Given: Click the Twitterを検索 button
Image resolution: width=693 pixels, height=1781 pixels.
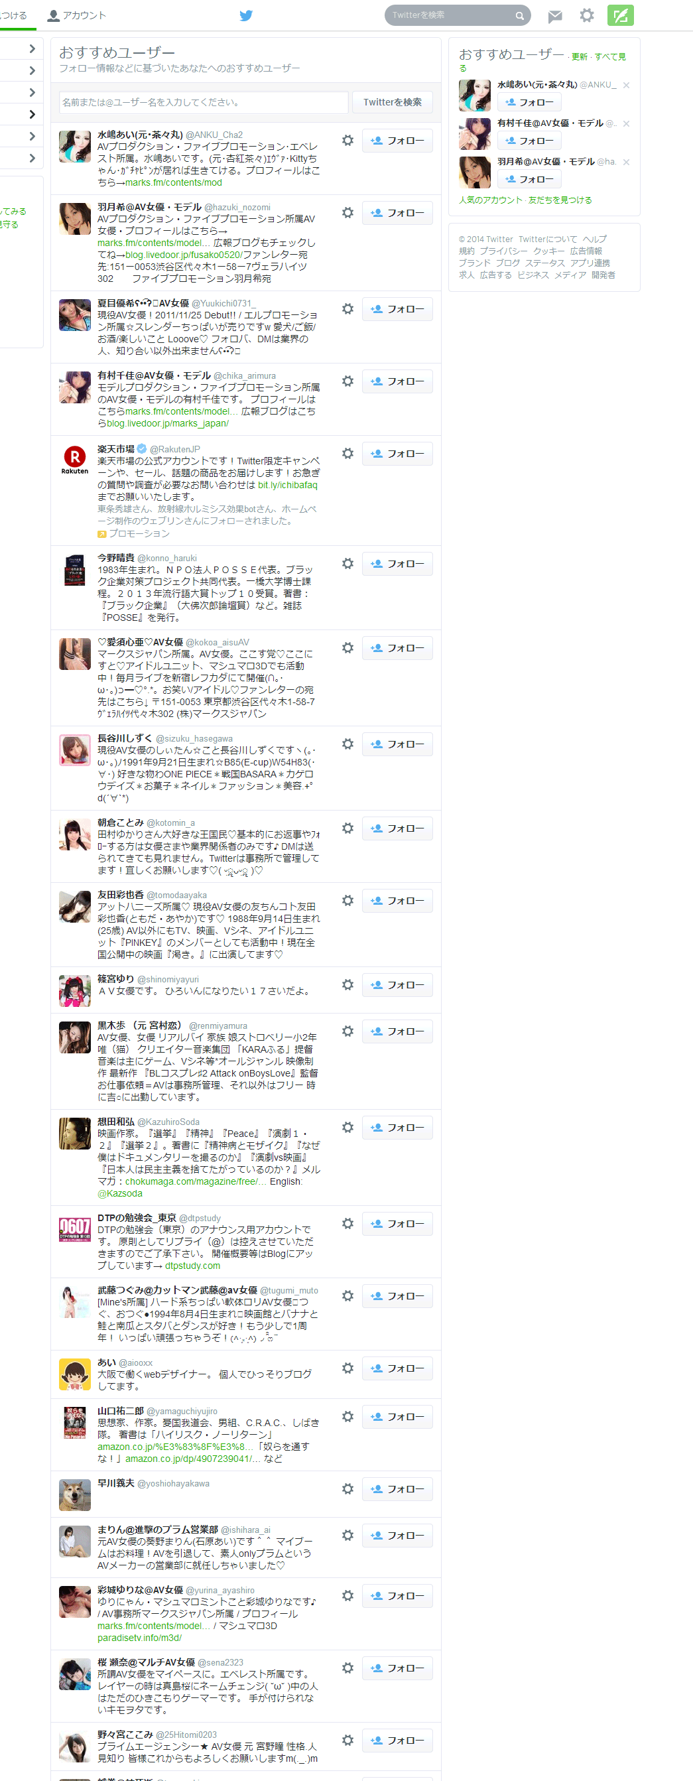Looking at the screenshot, I should (393, 102).
